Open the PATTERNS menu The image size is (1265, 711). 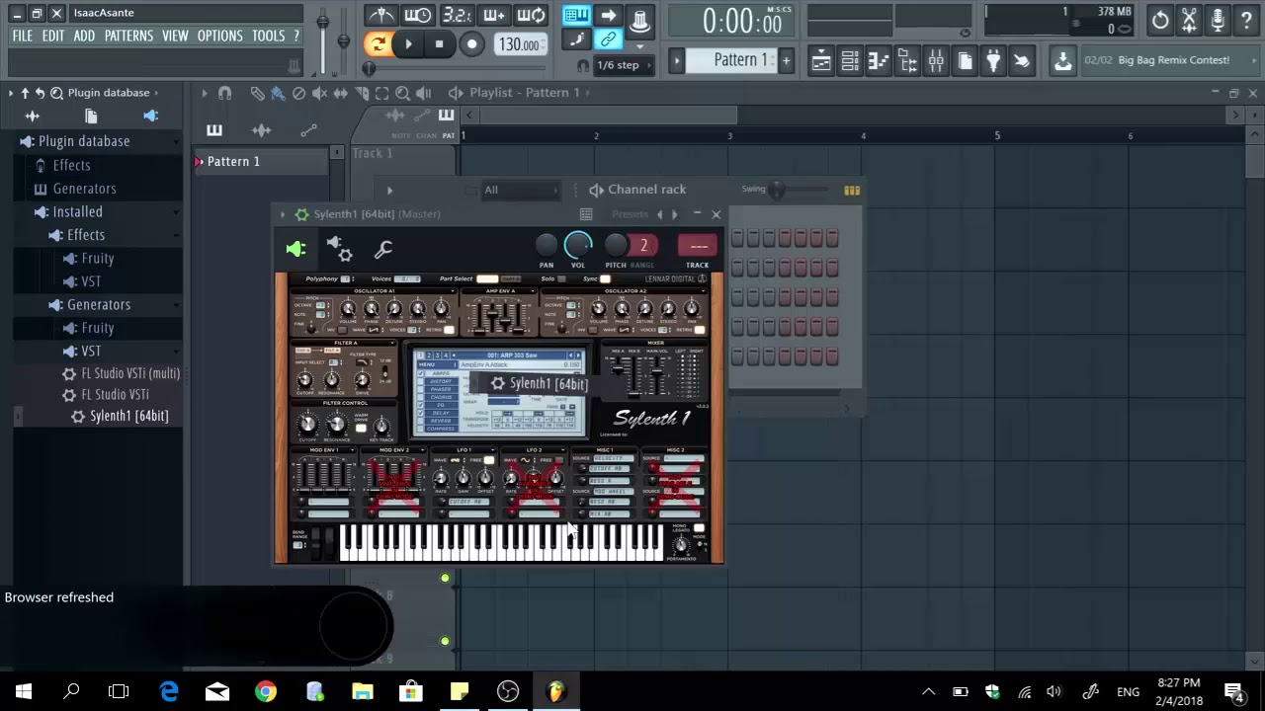point(128,36)
